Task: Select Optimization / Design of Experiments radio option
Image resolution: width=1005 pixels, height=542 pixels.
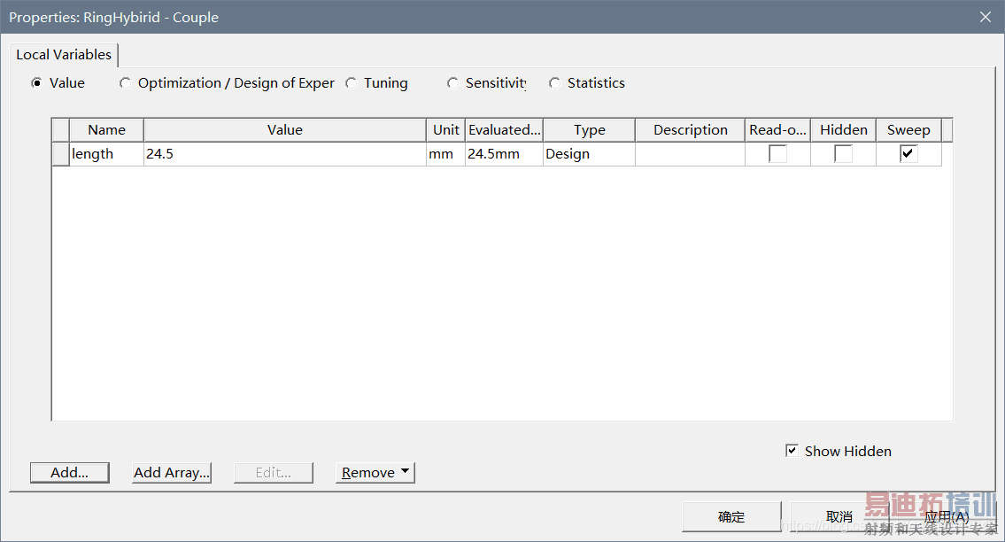Action: [x=125, y=82]
